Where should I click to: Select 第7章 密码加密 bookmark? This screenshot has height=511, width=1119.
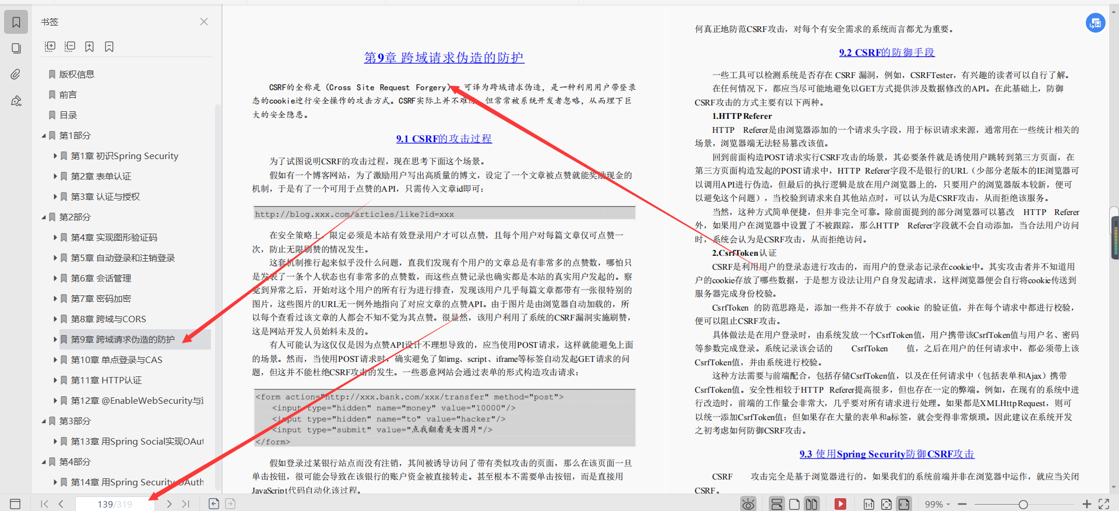click(x=101, y=298)
